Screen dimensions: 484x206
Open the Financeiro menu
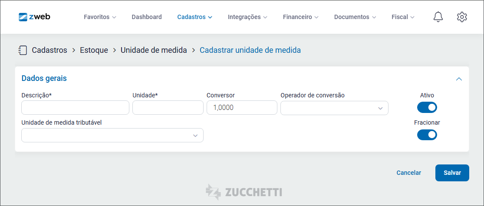pyautogui.click(x=301, y=17)
